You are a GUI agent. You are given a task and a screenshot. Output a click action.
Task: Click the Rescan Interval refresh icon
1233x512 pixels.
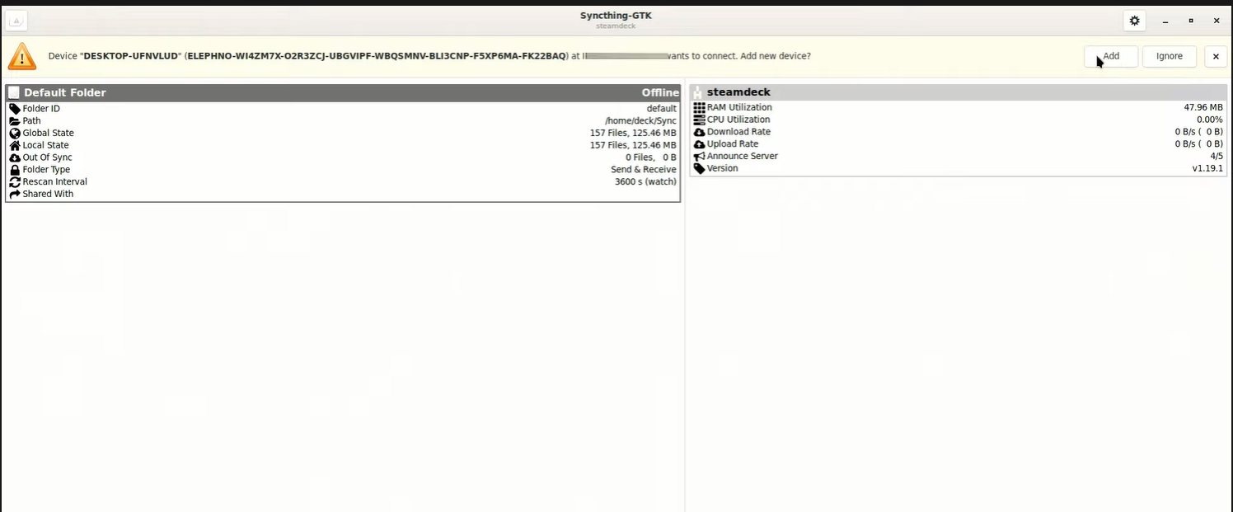coord(15,182)
